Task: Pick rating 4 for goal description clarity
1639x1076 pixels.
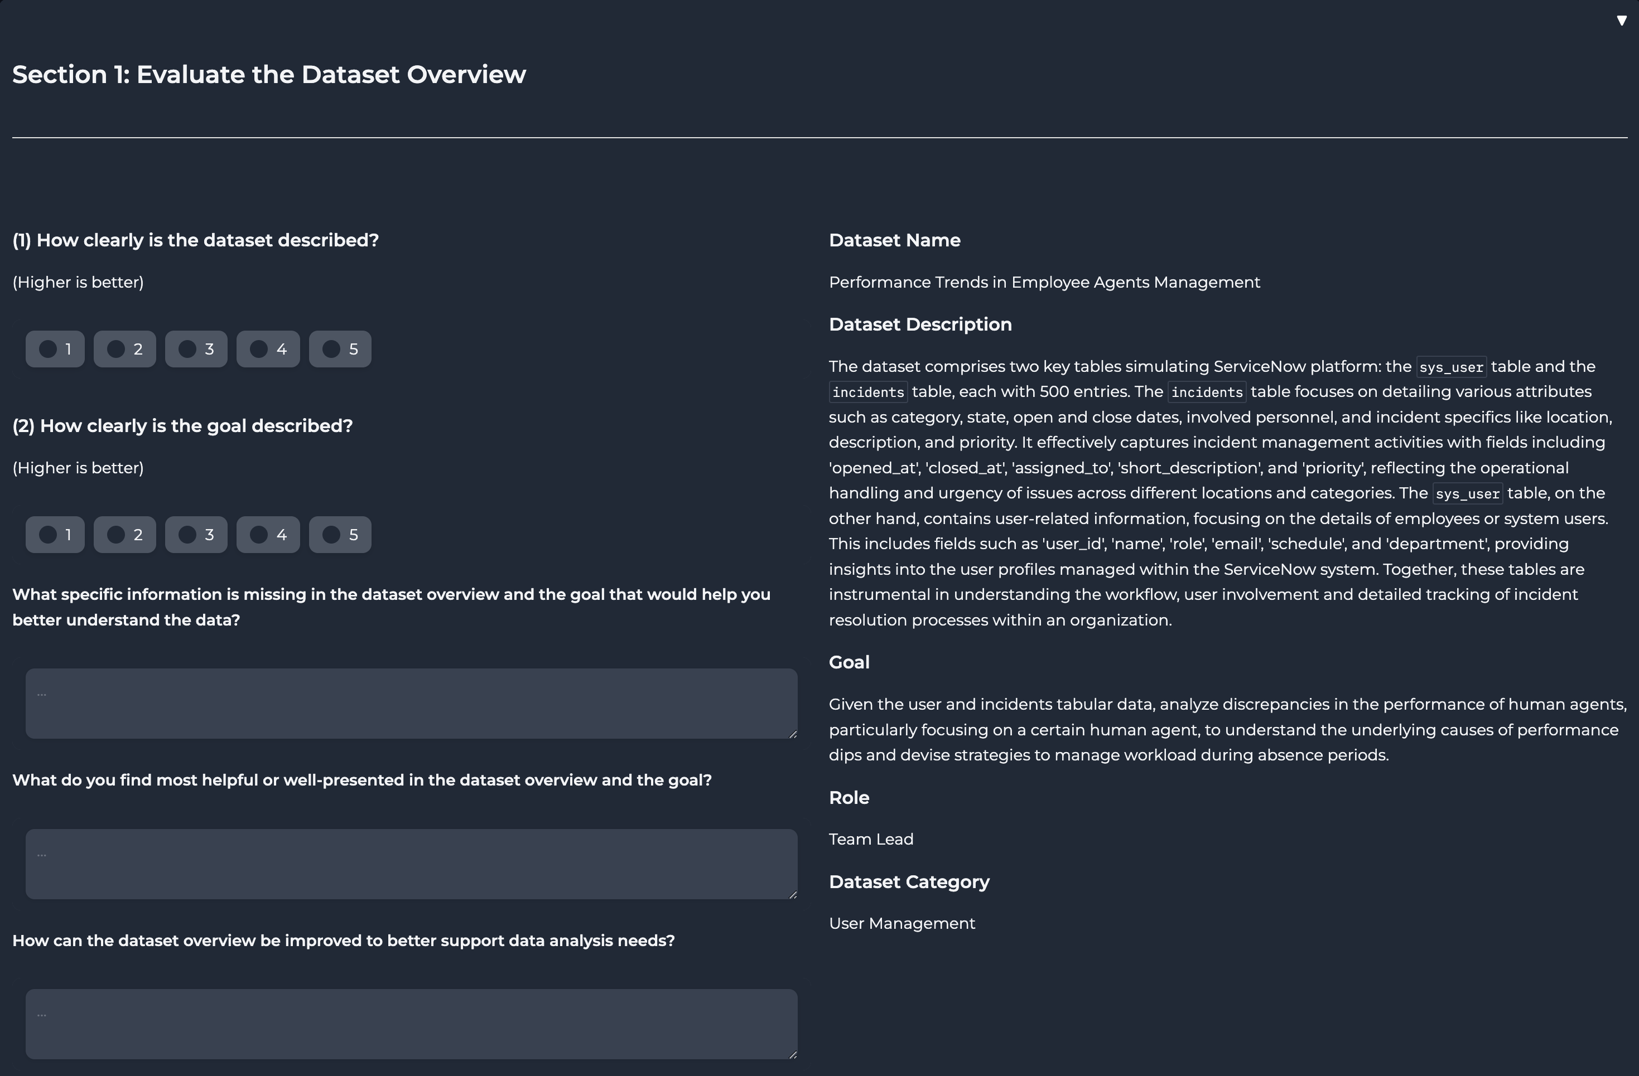Action: (259, 535)
